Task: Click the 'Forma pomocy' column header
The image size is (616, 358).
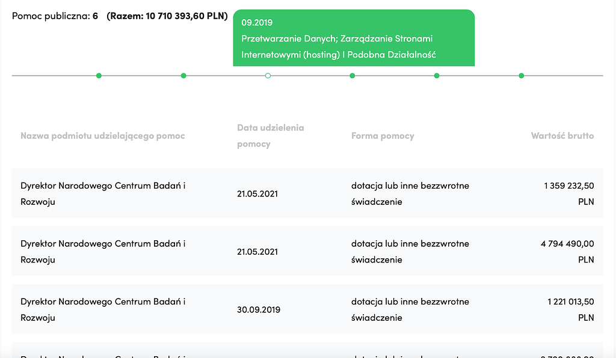Action: [x=383, y=136]
